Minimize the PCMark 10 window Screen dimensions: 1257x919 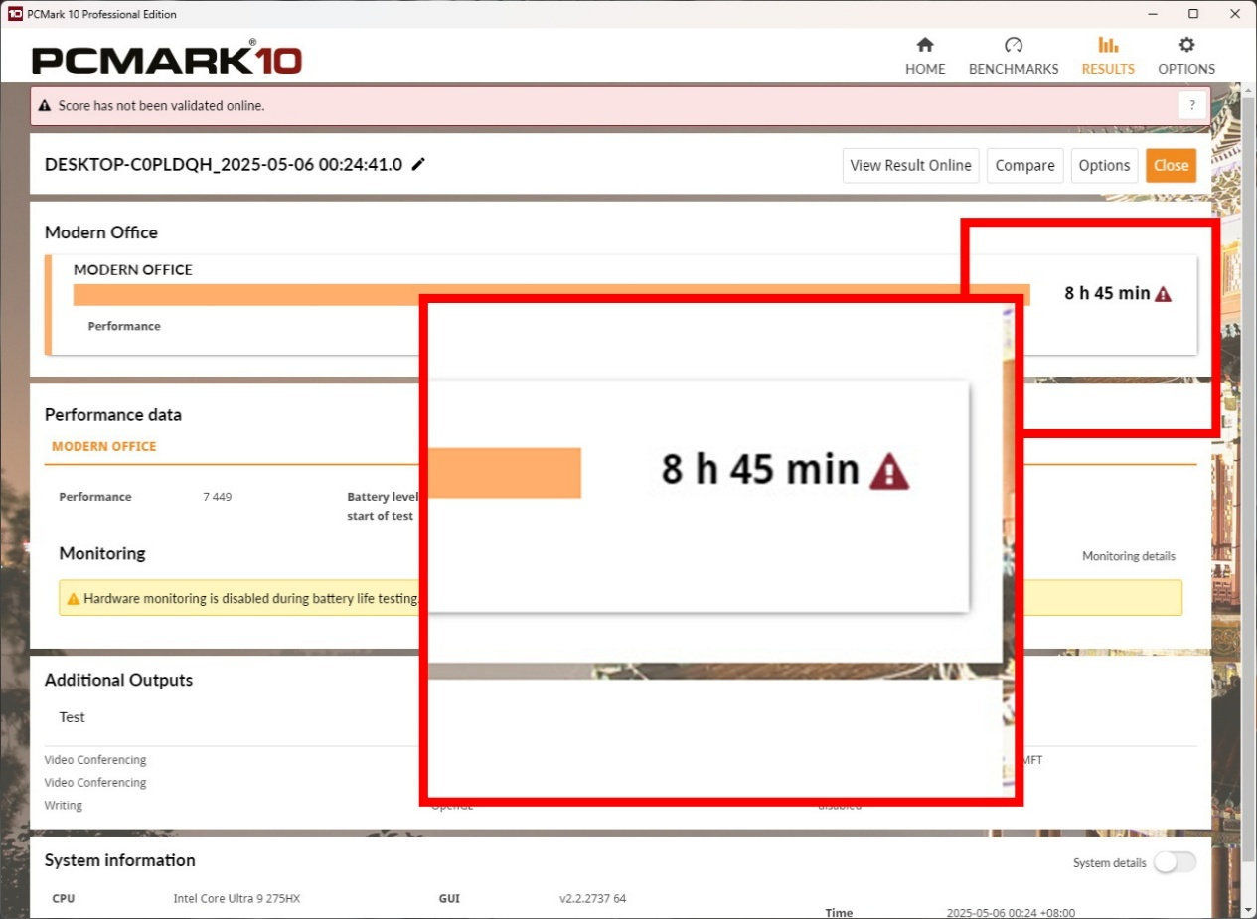click(x=1153, y=14)
